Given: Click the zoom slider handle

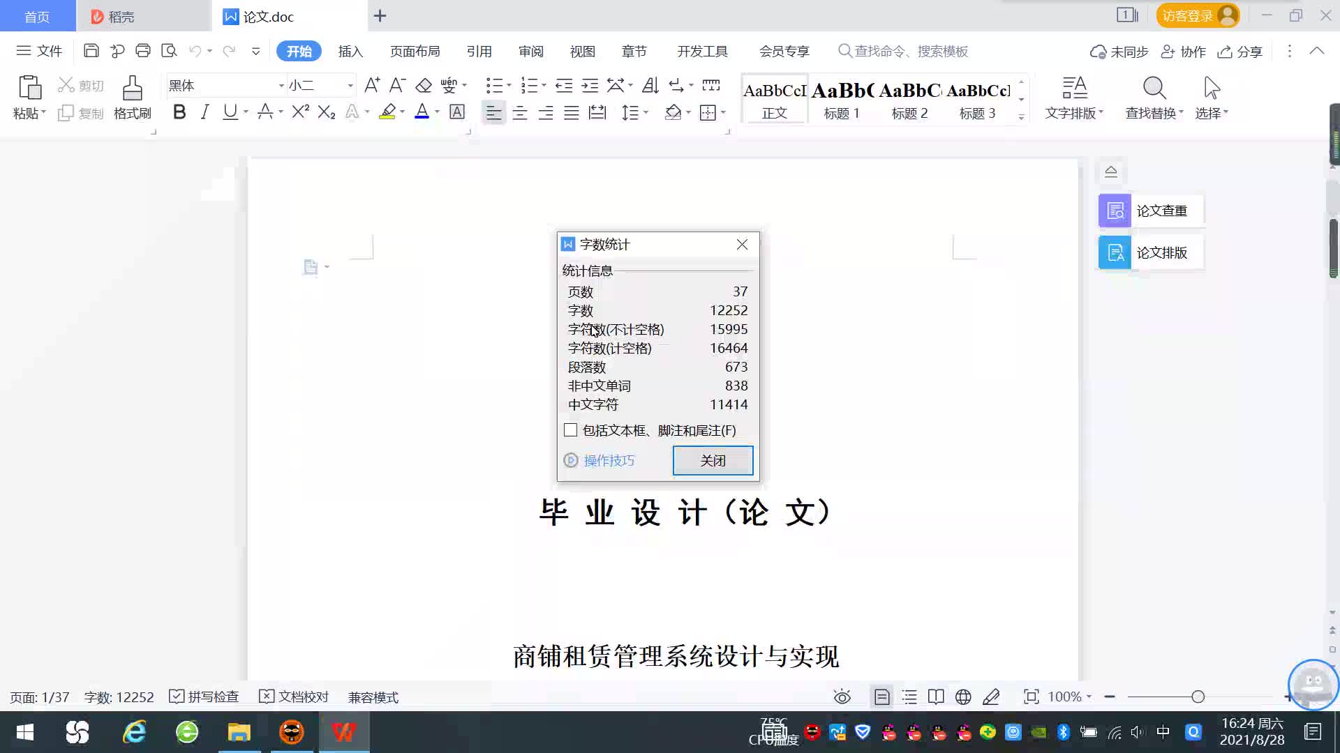Looking at the screenshot, I should click(x=1198, y=697).
